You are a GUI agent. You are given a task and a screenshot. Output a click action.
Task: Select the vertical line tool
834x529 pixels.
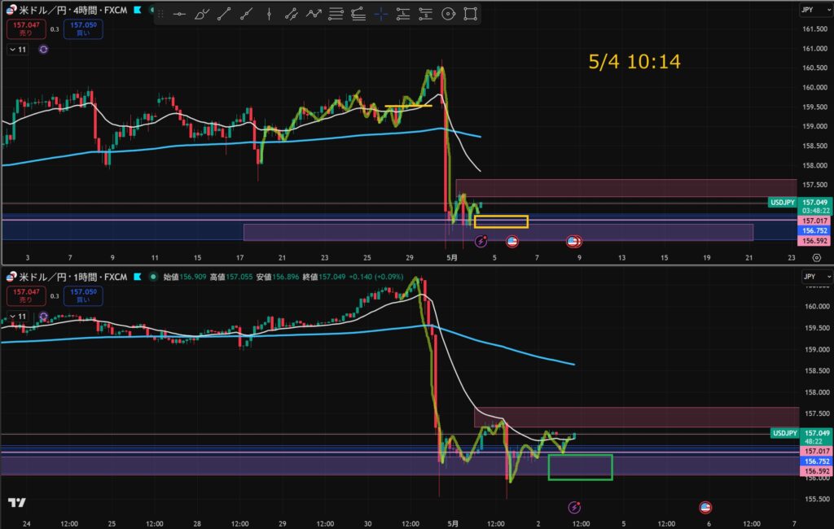click(269, 15)
